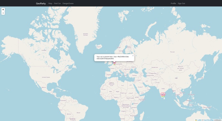Open the OpenStreetMap attribution link
This screenshot has width=222, height=121.
(x=209, y=120)
